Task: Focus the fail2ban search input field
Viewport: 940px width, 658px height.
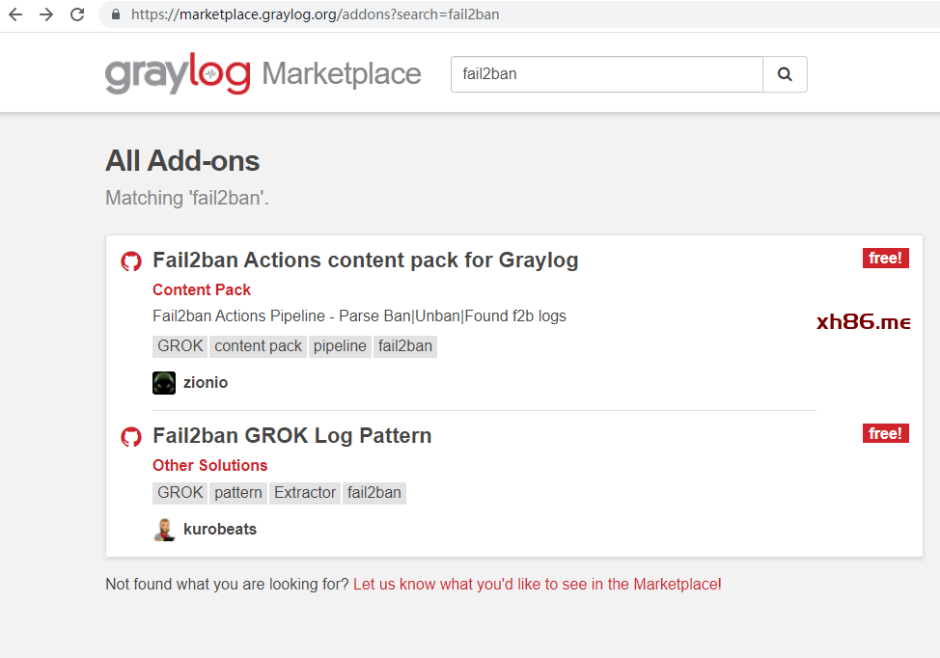Action: (x=606, y=74)
